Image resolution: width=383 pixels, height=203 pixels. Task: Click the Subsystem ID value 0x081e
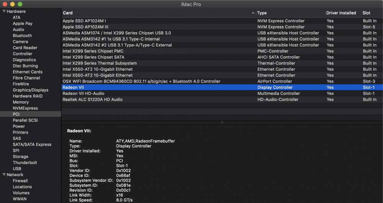pyautogui.click(x=123, y=185)
